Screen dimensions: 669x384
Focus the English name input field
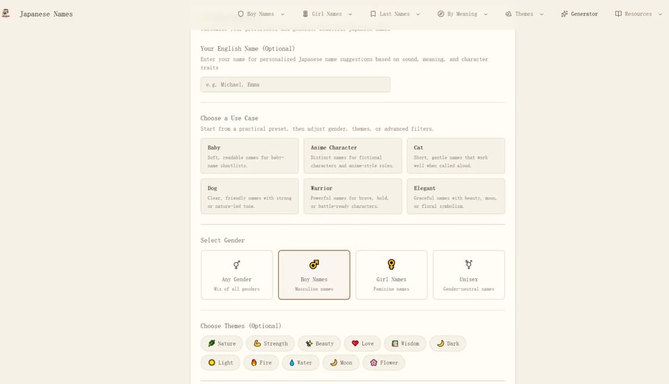click(x=295, y=84)
